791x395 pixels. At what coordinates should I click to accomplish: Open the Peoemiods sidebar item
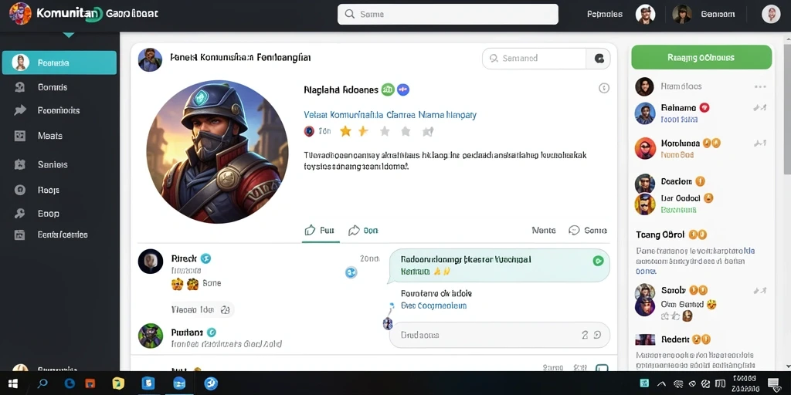pos(59,110)
